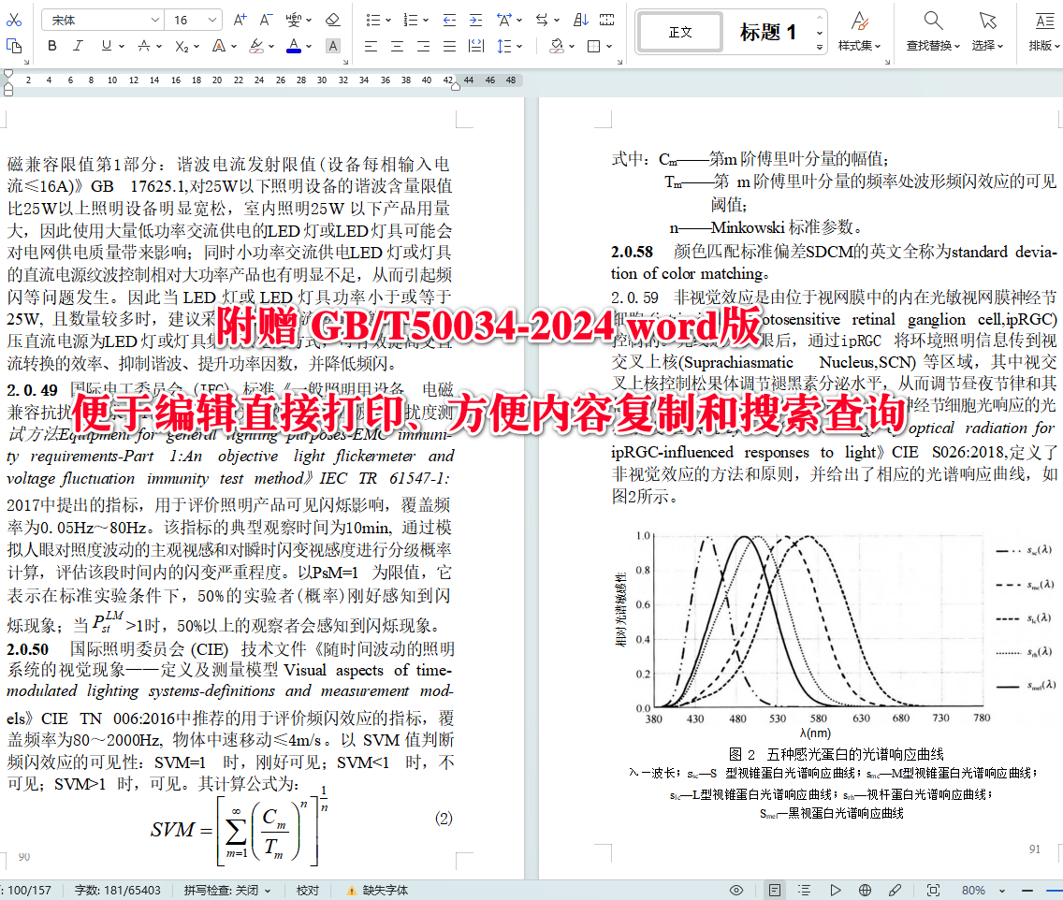Expand the full styles gallery
The image size is (1063, 900).
(x=820, y=48)
